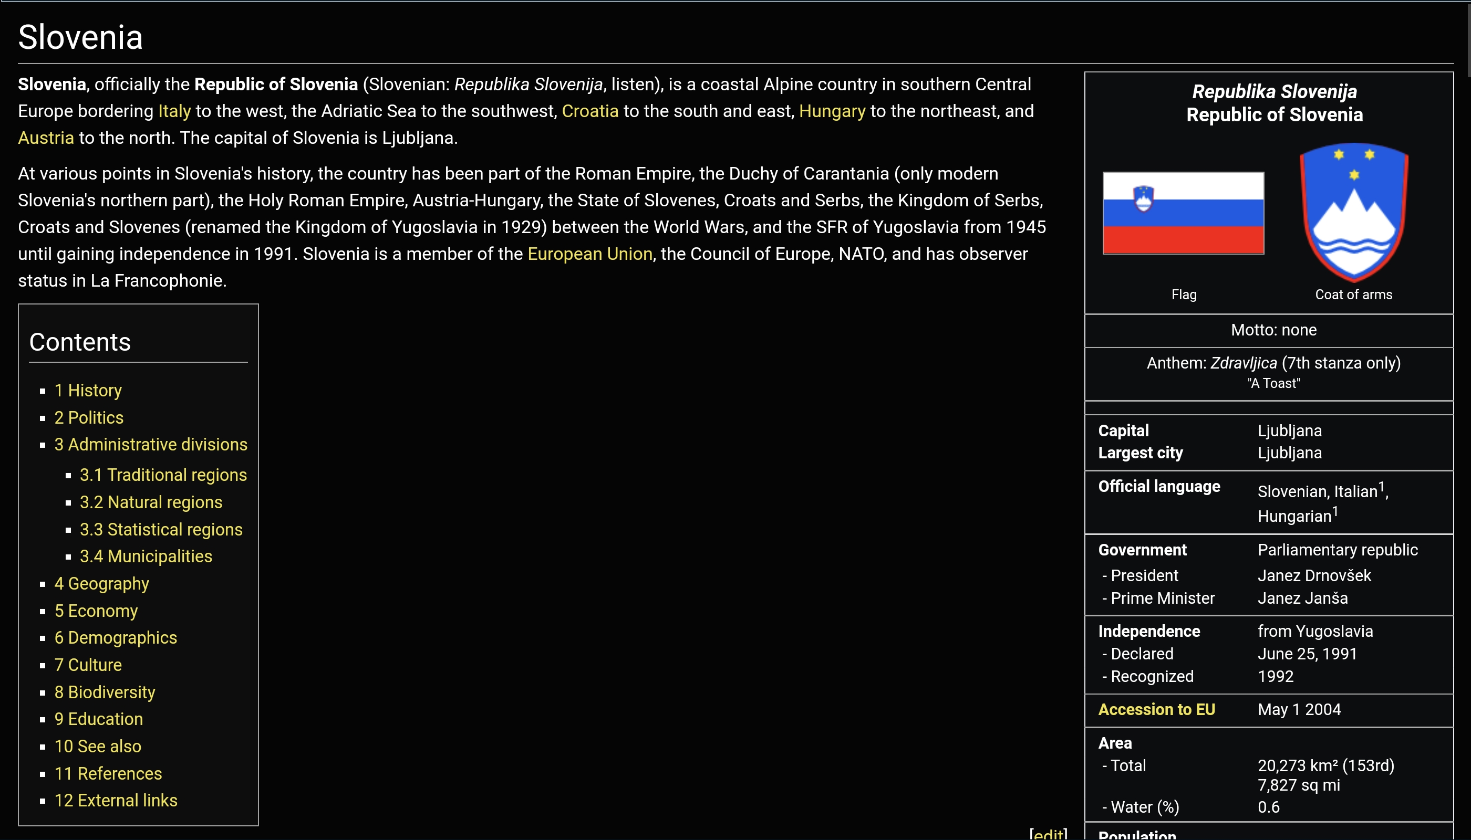Open 11 References section

tap(108, 774)
